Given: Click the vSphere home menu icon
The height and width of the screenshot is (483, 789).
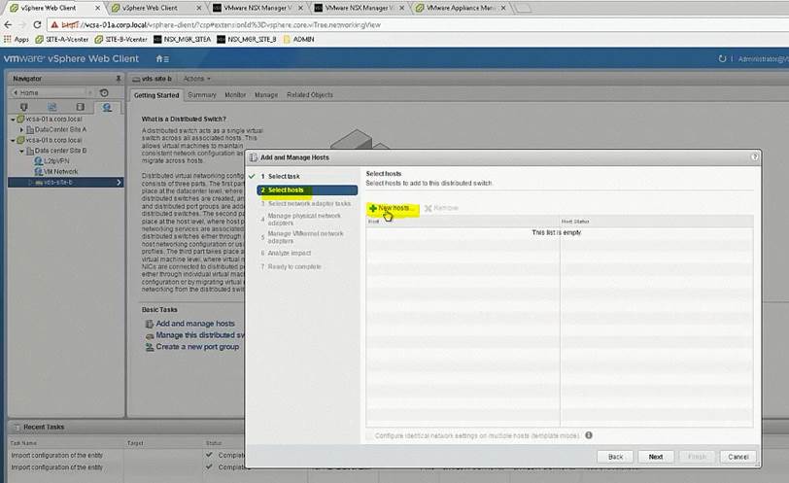Looking at the screenshot, I should coord(162,59).
